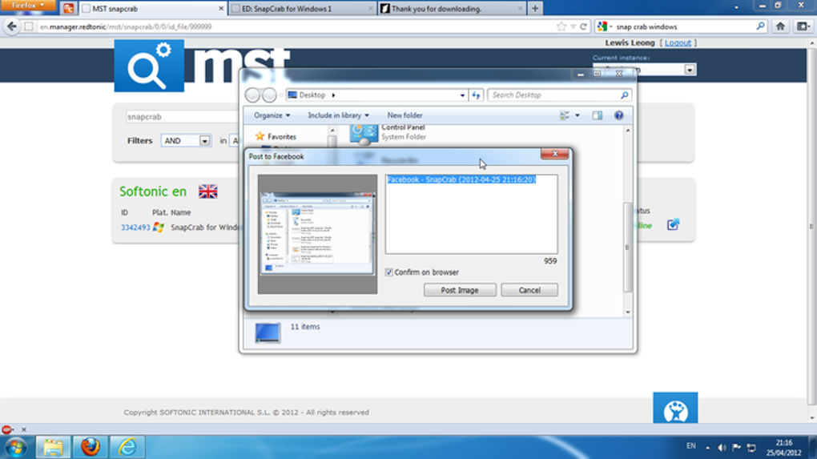
Task: Switch to ED: SnapCrab for Windows tab
Action: coord(300,8)
